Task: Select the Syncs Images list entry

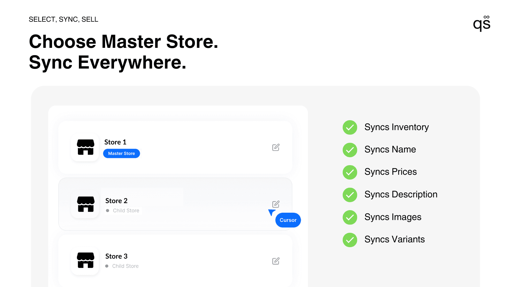Action: click(x=393, y=217)
